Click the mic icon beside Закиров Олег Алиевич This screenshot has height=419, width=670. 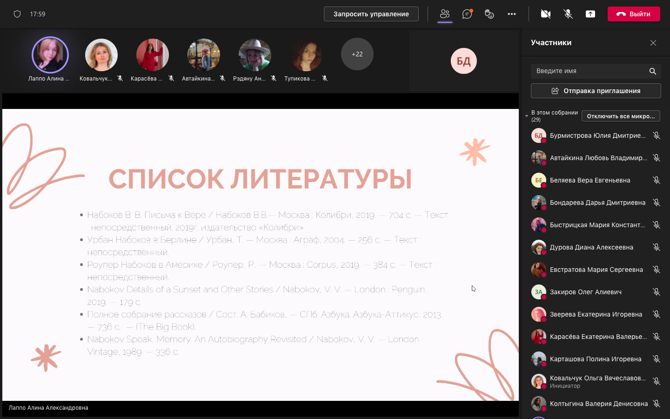(x=657, y=292)
